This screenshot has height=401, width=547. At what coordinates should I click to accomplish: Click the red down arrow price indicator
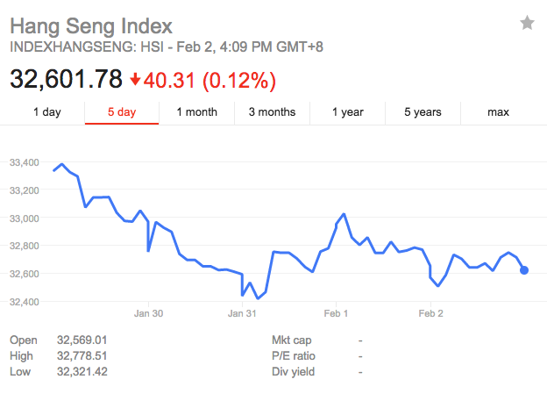tap(135, 79)
